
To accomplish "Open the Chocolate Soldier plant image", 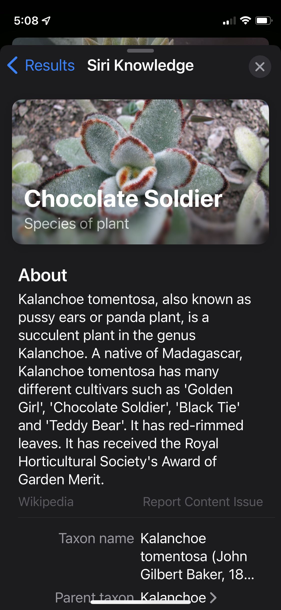I will pyautogui.click(x=140, y=172).
